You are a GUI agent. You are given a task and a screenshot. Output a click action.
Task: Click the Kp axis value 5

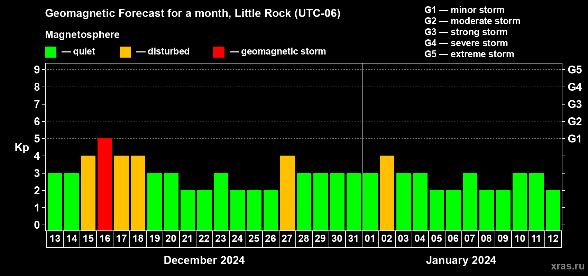37,139
